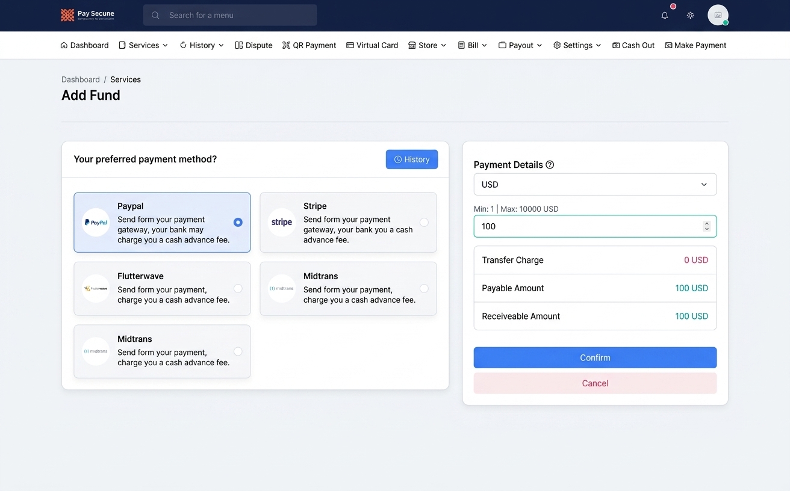Expand the Settings dropdown

[x=577, y=45]
